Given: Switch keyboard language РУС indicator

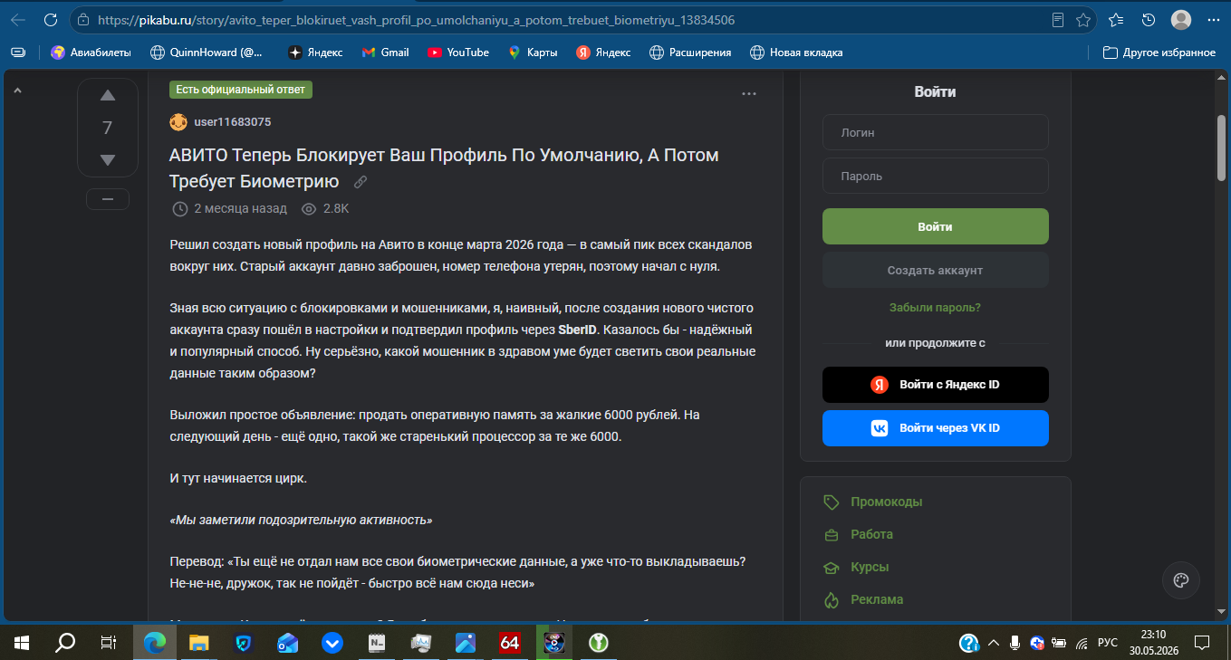Looking at the screenshot, I should coord(1107,643).
